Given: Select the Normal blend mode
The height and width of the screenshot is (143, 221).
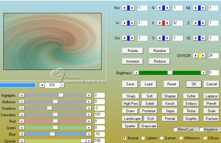Looking at the screenshot, I should [x=124, y=138].
